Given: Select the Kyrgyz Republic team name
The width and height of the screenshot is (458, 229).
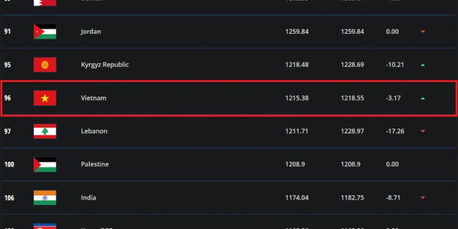Looking at the screenshot, I should 105,65.
